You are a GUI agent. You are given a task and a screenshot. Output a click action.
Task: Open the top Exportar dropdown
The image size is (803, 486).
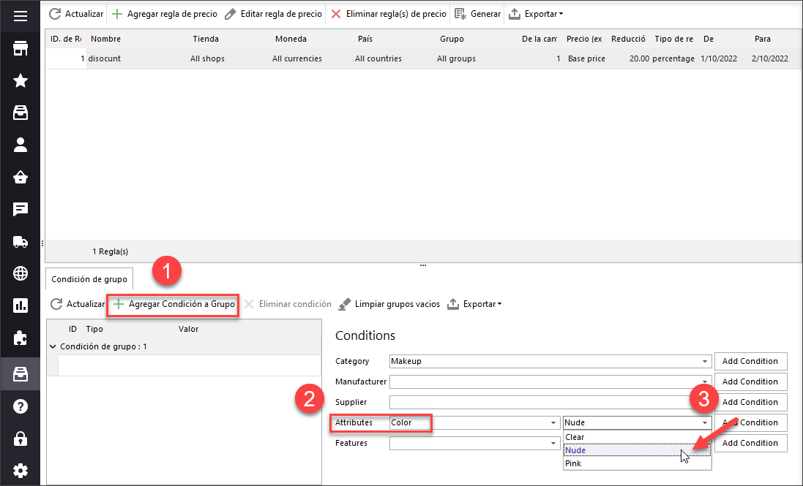click(x=536, y=14)
